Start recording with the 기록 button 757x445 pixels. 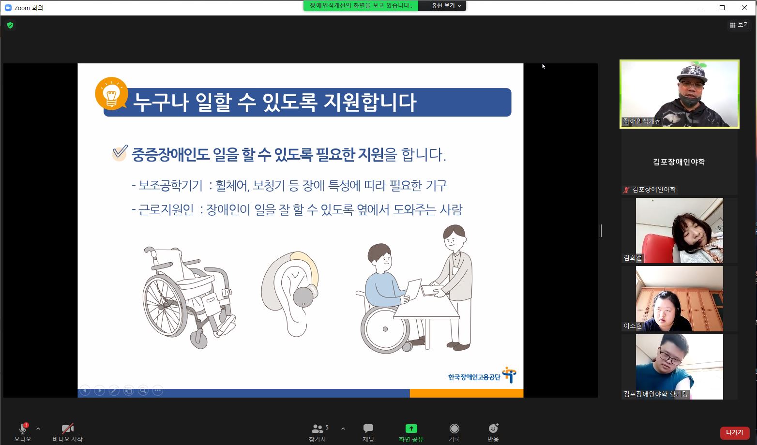pyautogui.click(x=454, y=432)
